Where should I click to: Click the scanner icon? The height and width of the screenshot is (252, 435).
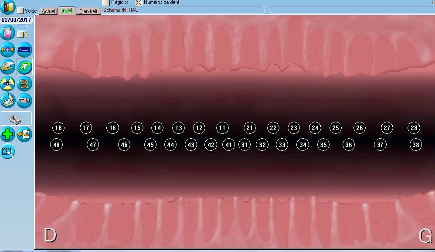pyautogui.click(x=8, y=100)
